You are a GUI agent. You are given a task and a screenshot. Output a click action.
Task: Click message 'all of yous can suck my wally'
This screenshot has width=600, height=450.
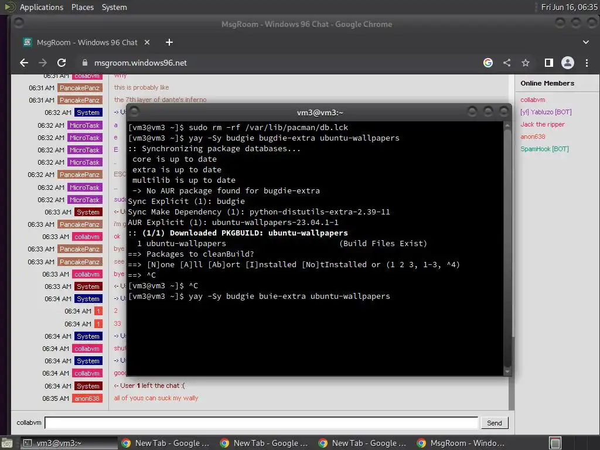point(156,398)
